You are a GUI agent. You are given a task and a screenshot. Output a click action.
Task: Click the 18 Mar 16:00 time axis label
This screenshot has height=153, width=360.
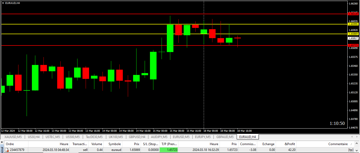(x=244, y=131)
